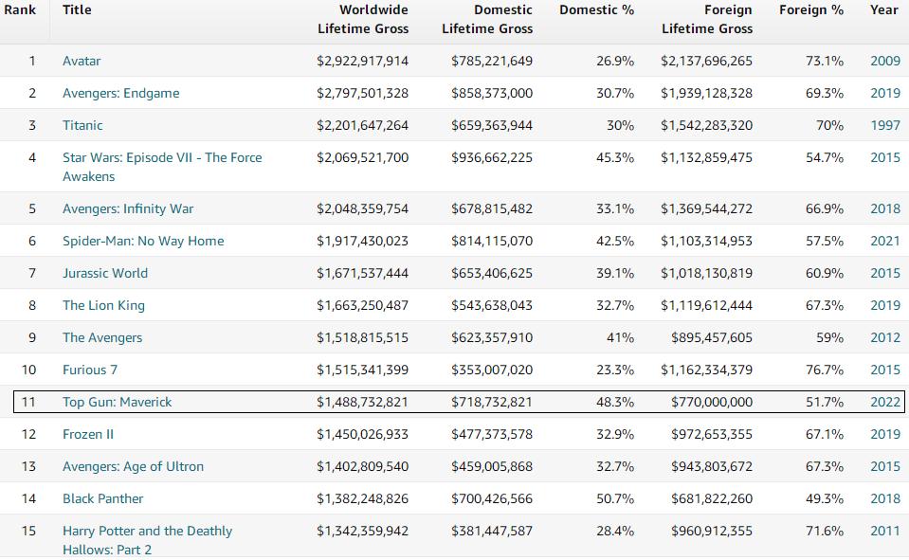Open the Jurassic World title
The width and height of the screenshot is (909, 560).
tap(105, 273)
